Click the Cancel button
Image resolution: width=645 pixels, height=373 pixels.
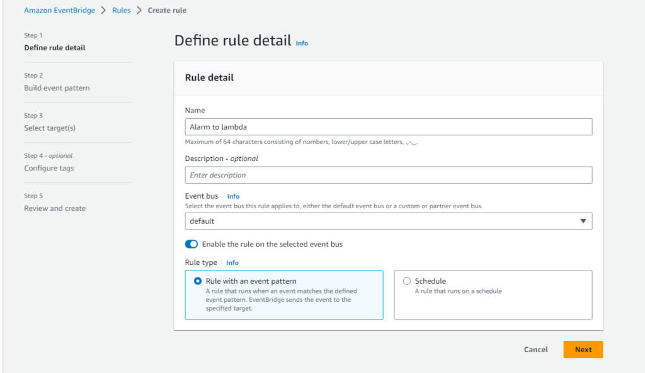535,350
